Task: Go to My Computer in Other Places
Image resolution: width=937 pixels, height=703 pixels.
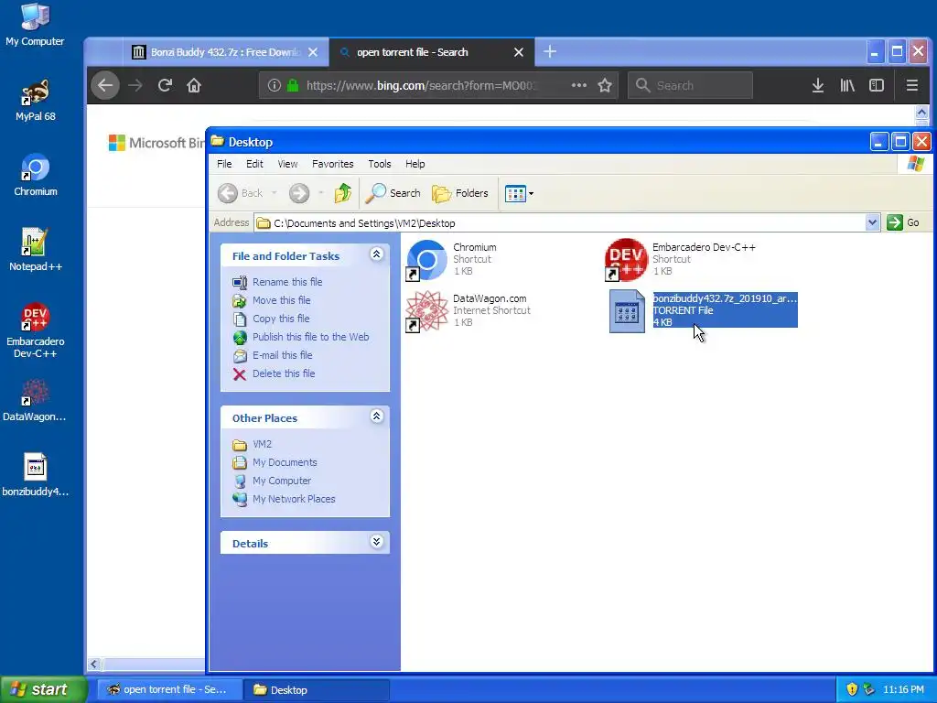Action: click(282, 481)
